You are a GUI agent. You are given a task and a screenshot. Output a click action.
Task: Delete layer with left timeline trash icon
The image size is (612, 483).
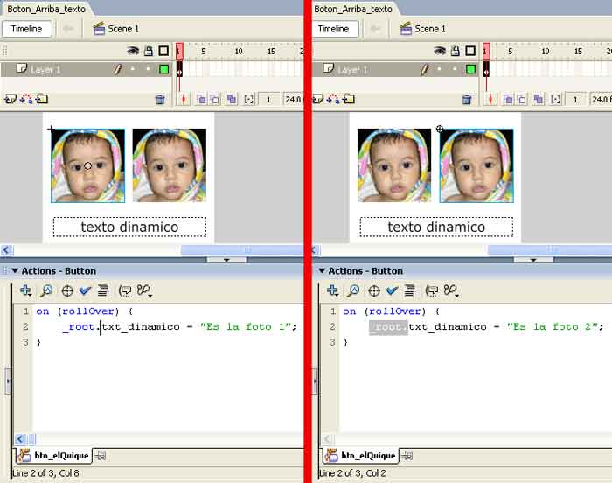(x=160, y=99)
